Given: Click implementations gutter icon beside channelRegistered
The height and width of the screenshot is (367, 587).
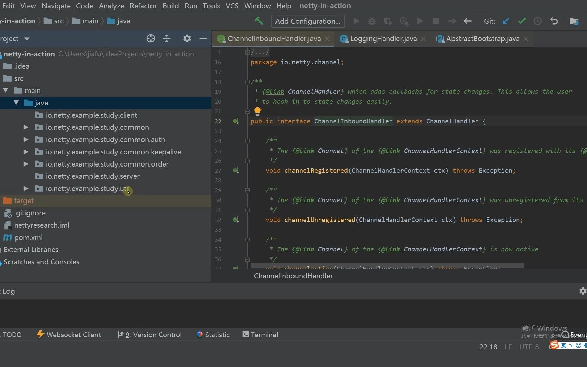Looking at the screenshot, I should pos(236,170).
